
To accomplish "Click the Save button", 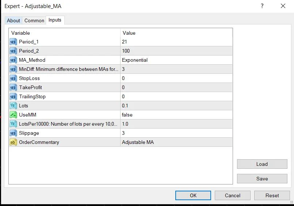I will pos(262,179).
